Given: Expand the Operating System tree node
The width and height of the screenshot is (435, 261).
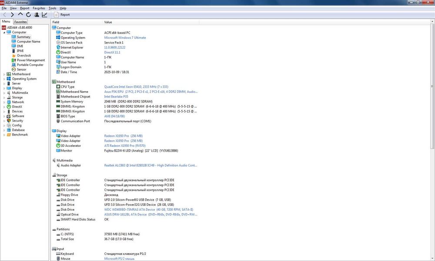Looking at the screenshot, I should (4, 79).
